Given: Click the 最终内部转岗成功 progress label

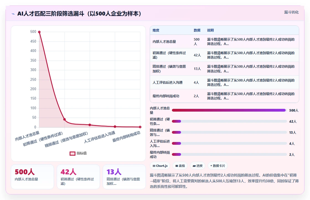Looking at the screenshot, I should coord(160,155).
